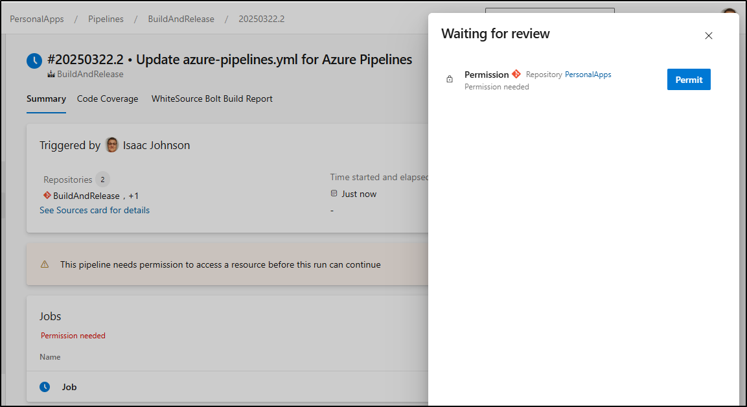Open PersonalApps in the breadcrumb
747x407 pixels.
click(37, 19)
